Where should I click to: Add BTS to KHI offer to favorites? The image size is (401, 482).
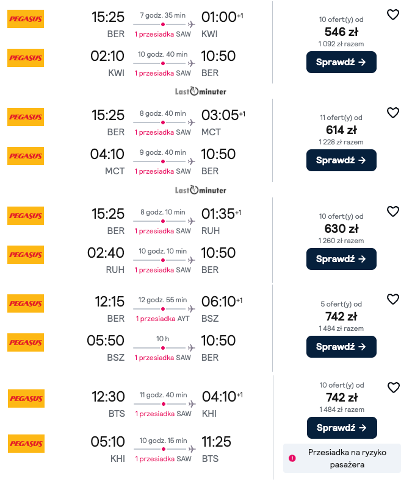(x=393, y=388)
